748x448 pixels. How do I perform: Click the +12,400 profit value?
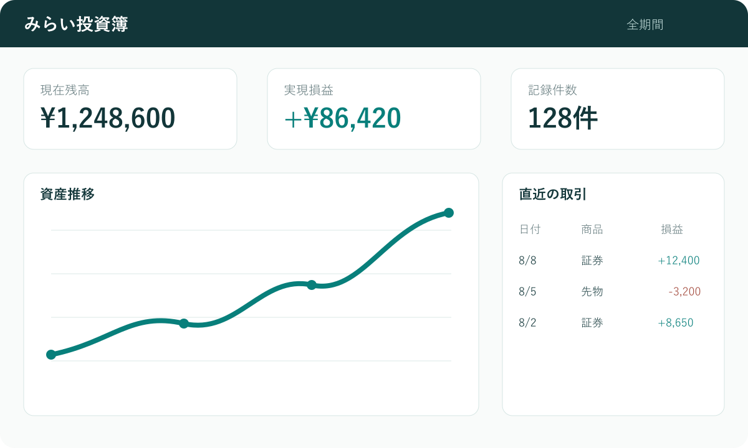(x=679, y=261)
